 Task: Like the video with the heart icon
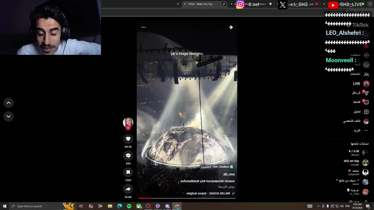(x=128, y=139)
